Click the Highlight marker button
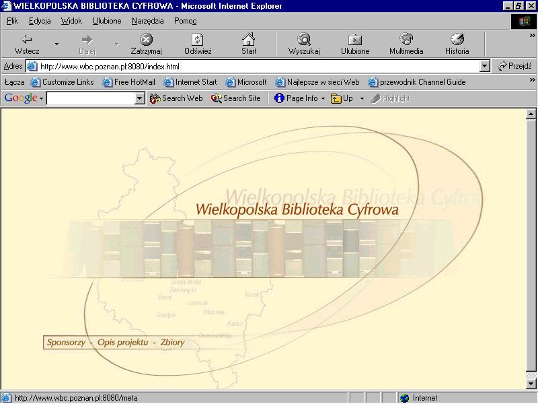The image size is (538, 404). 391,98
